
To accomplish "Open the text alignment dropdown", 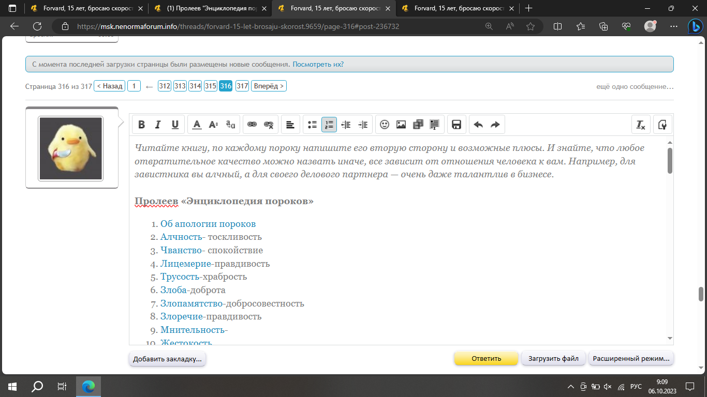I will click(290, 125).
